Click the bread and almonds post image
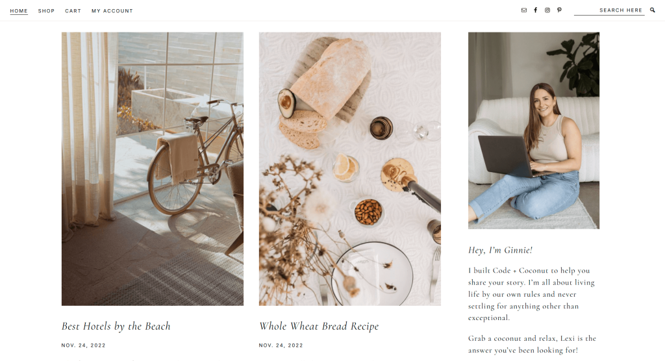 tap(350, 169)
